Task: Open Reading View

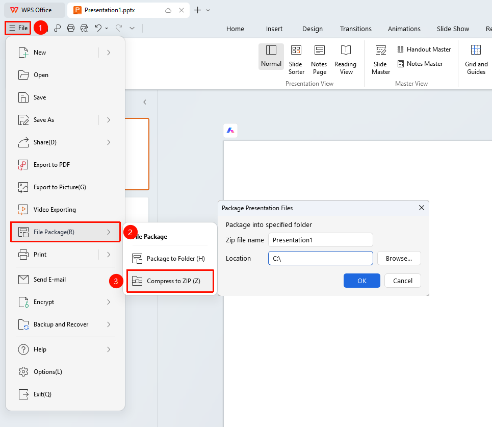Action: point(346,60)
